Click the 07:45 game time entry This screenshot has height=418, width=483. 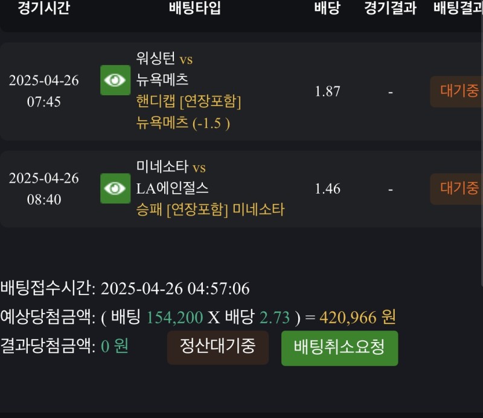tap(44, 102)
